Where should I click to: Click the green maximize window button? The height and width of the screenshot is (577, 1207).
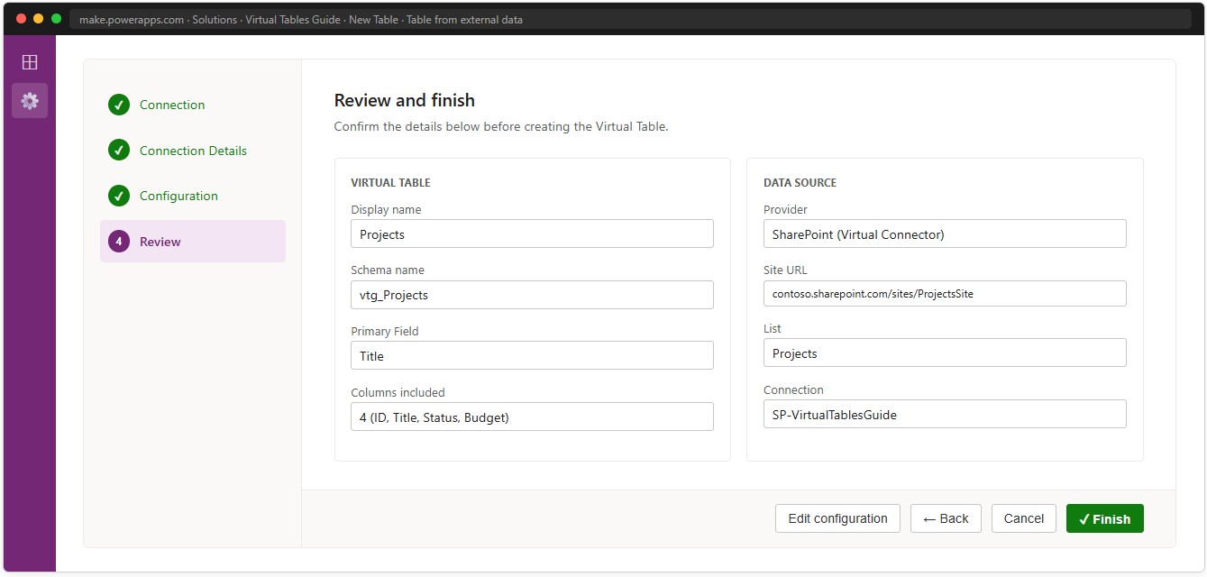point(56,19)
